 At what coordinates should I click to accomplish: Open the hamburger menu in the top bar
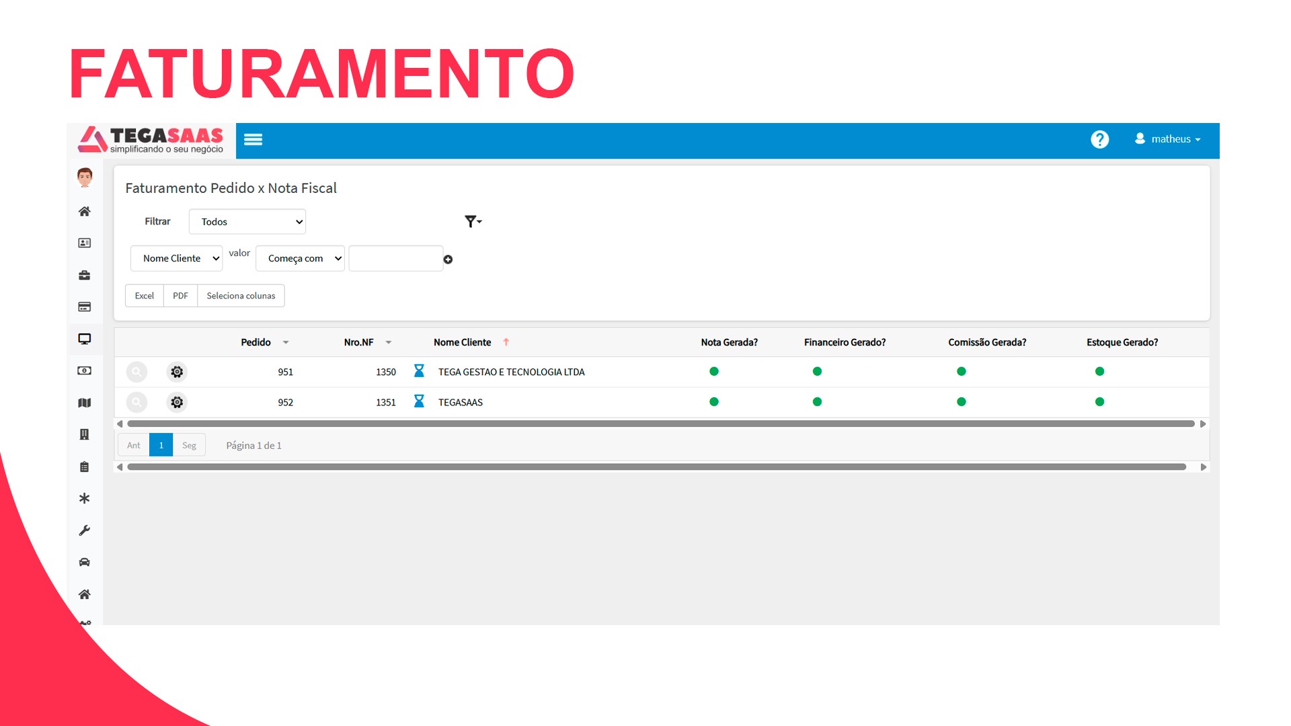pos(253,139)
